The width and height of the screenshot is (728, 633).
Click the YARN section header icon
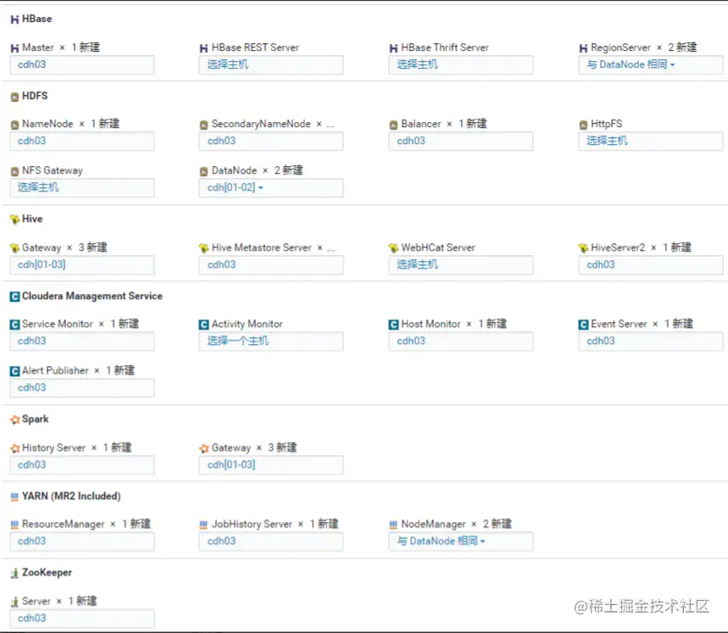tap(14, 497)
